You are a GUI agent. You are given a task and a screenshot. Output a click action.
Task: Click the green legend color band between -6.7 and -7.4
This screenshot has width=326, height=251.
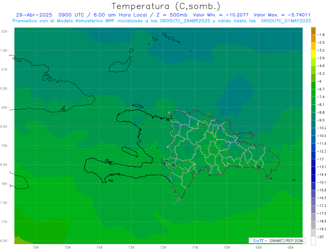[313, 93]
